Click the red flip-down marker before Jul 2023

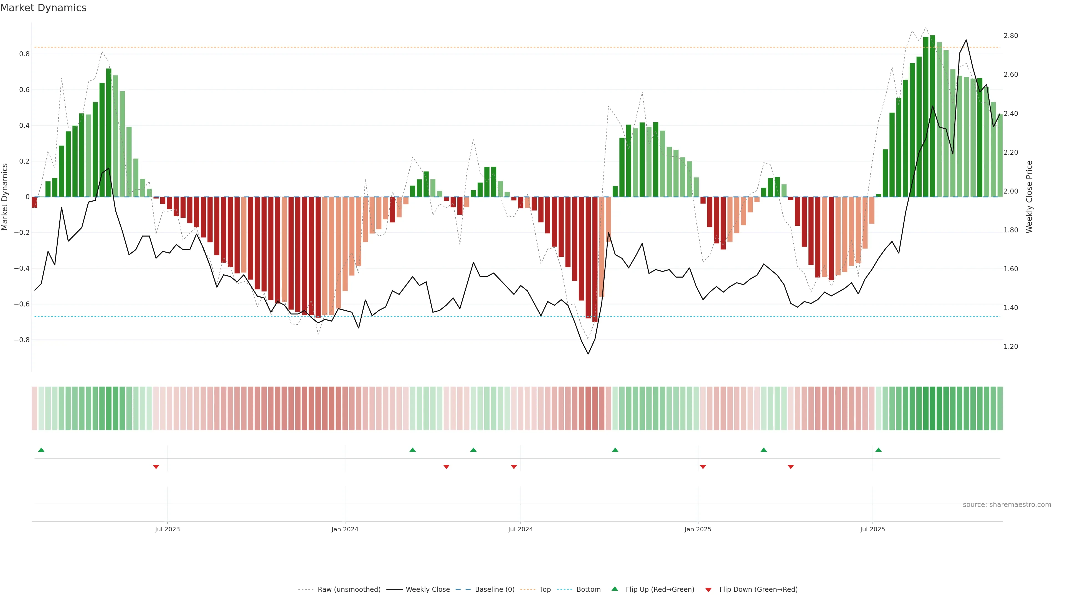tap(156, 467)
